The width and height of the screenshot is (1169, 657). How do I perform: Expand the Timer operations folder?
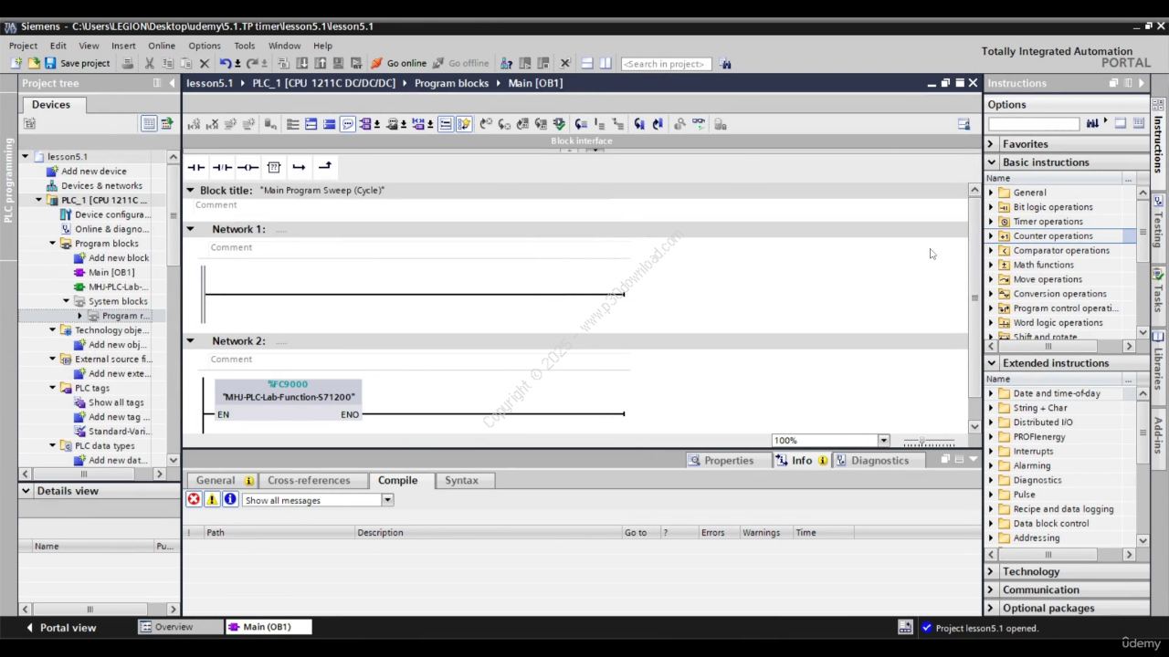point(991,222)
